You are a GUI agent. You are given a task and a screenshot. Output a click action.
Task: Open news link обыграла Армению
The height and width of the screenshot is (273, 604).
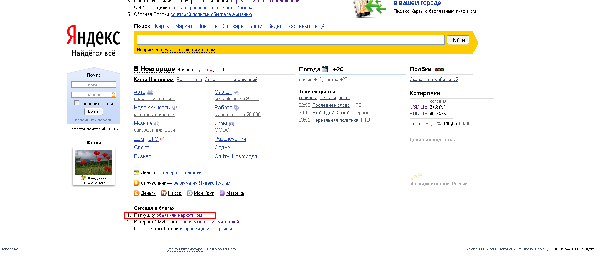pos(211,14)
